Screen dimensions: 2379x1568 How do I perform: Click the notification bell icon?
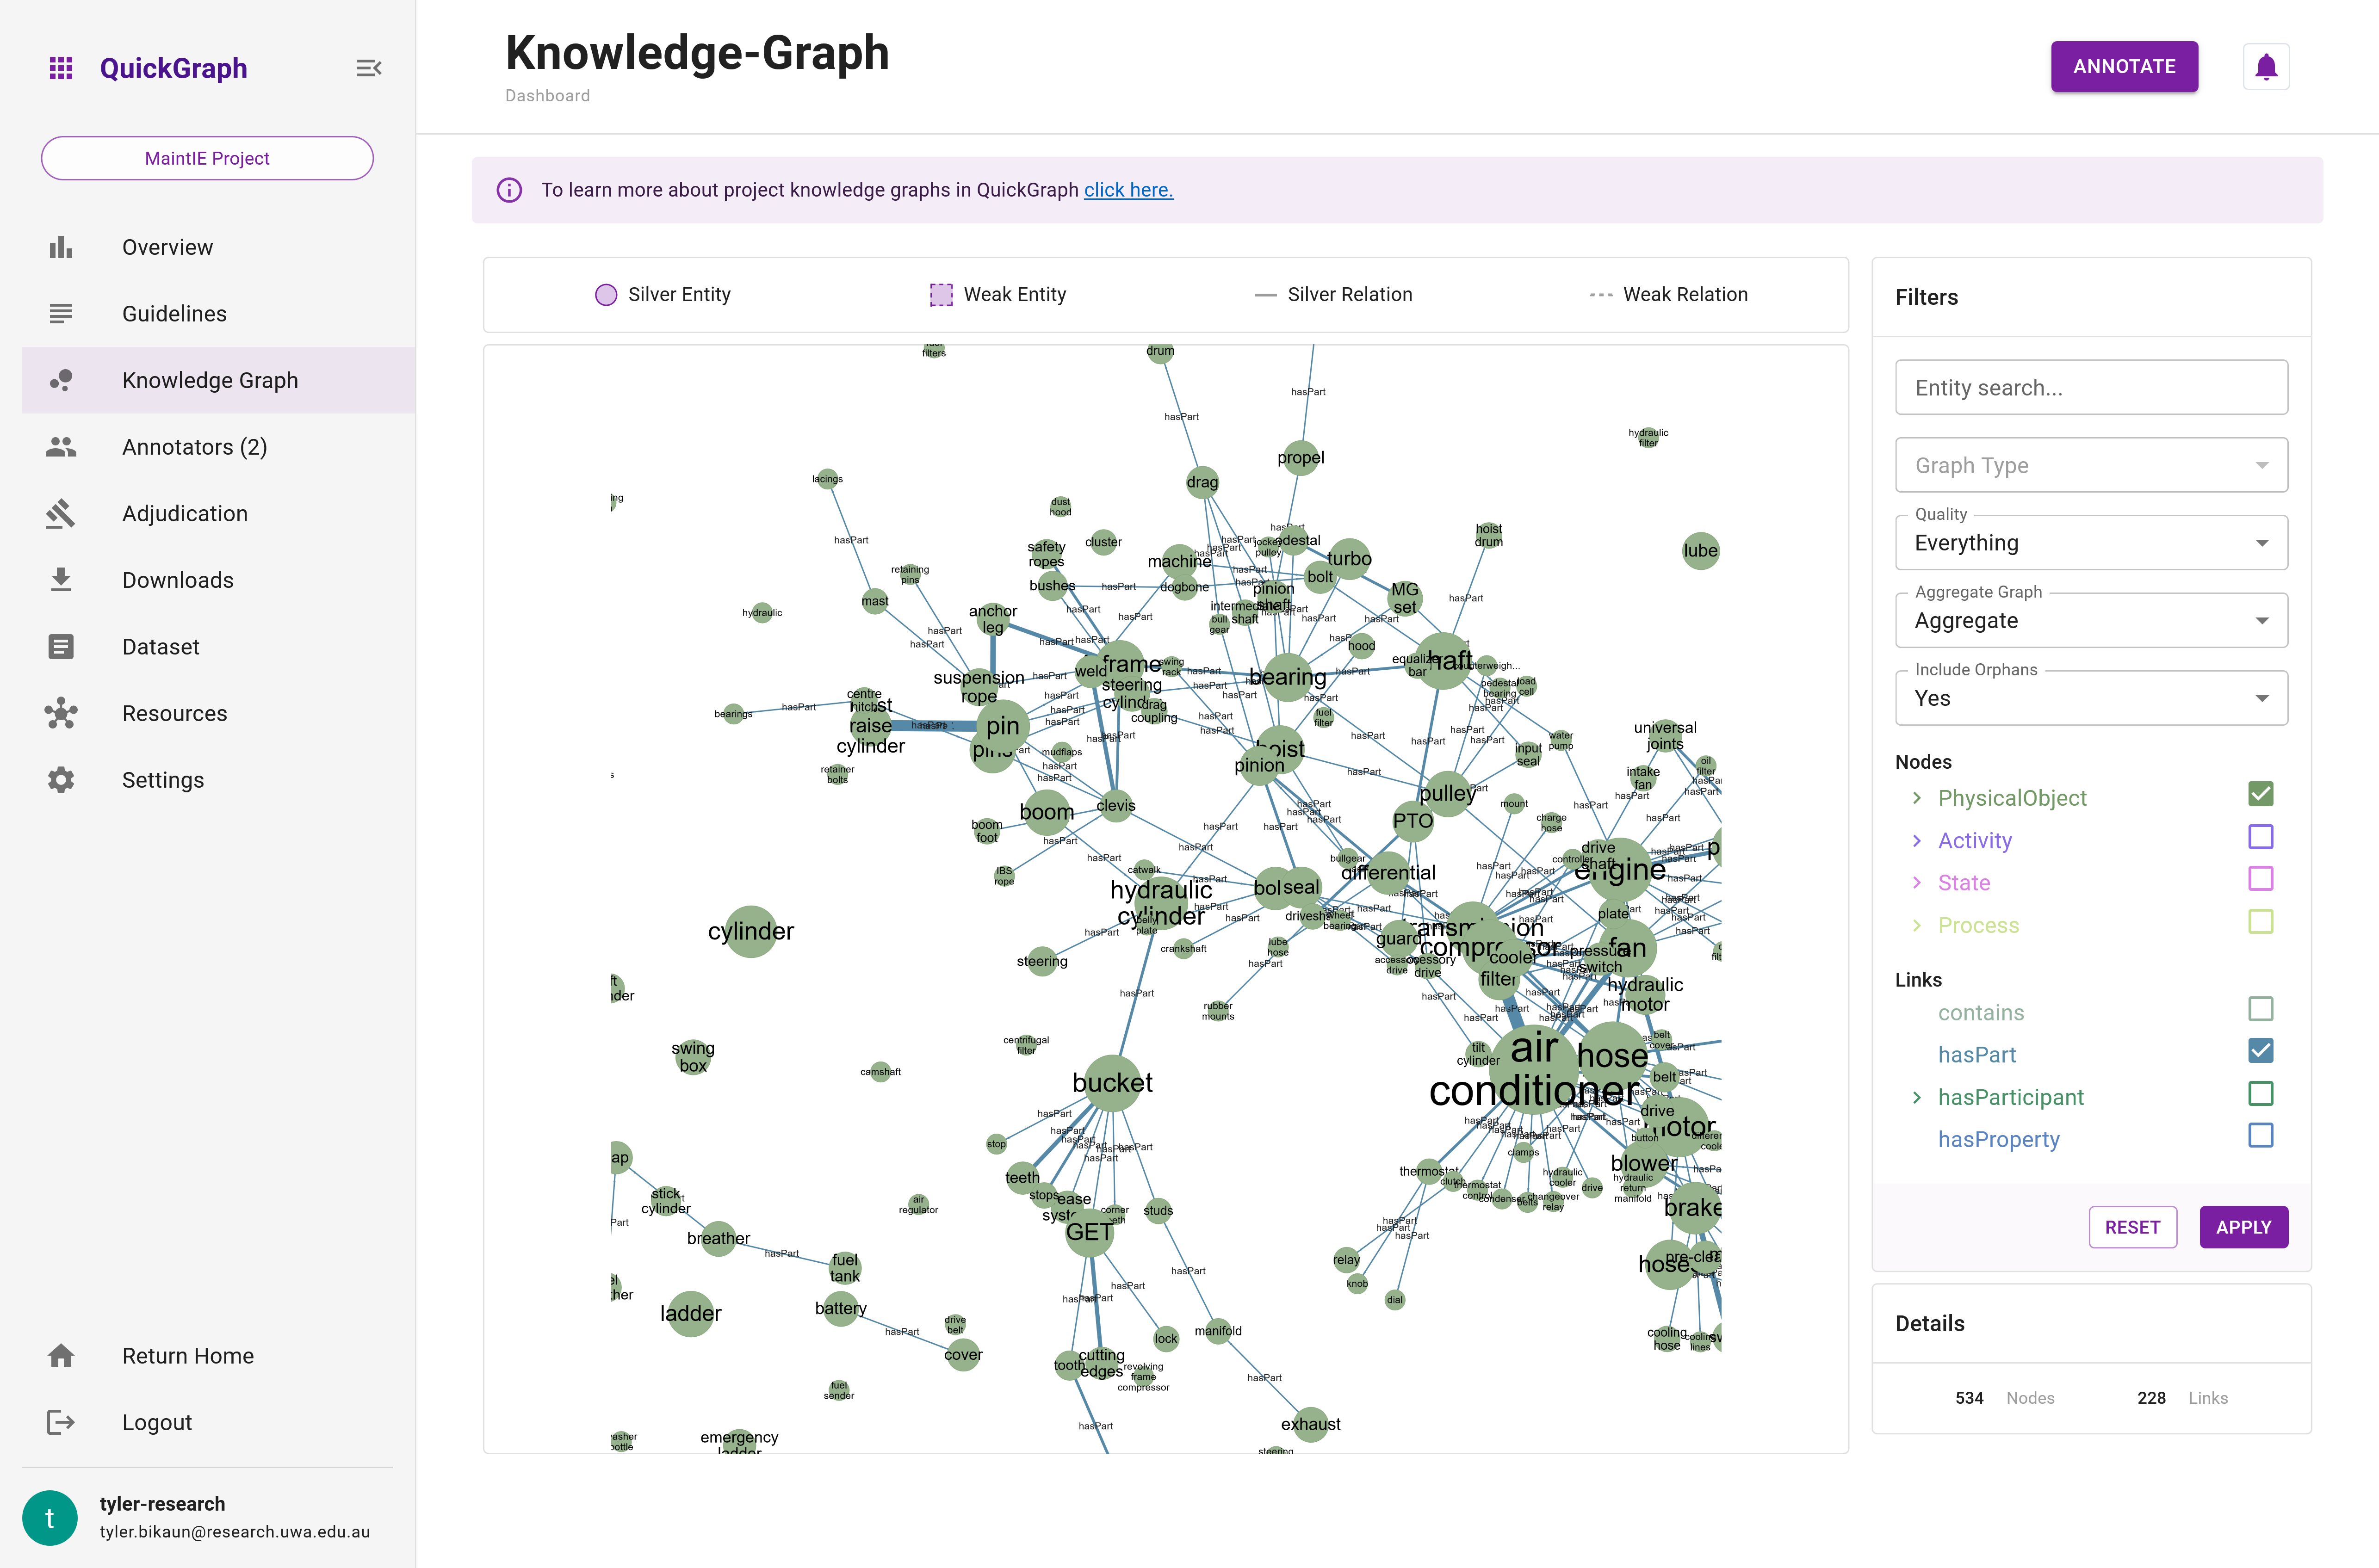(2265, 66)
